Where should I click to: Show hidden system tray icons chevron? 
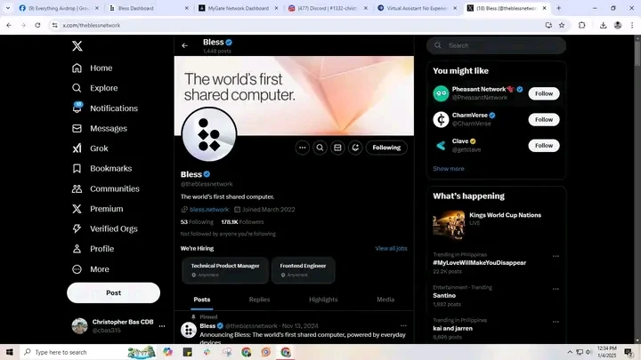[x=570, y=352]
